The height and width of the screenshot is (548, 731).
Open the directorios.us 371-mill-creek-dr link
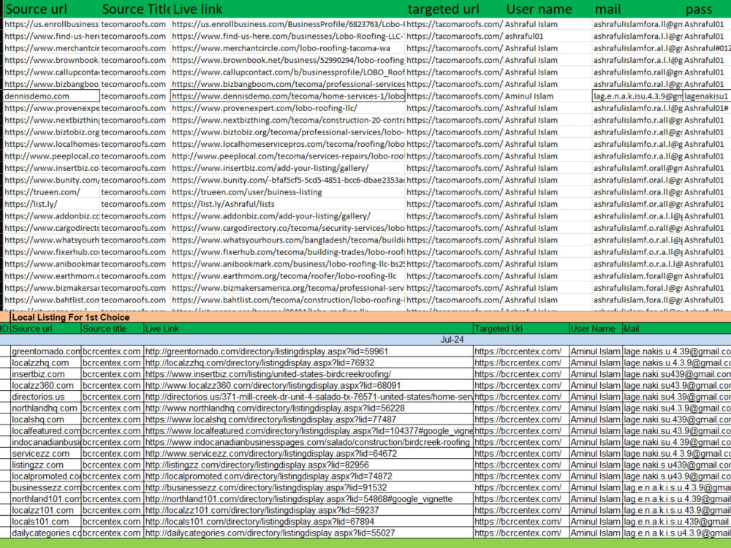click(308, 397)
